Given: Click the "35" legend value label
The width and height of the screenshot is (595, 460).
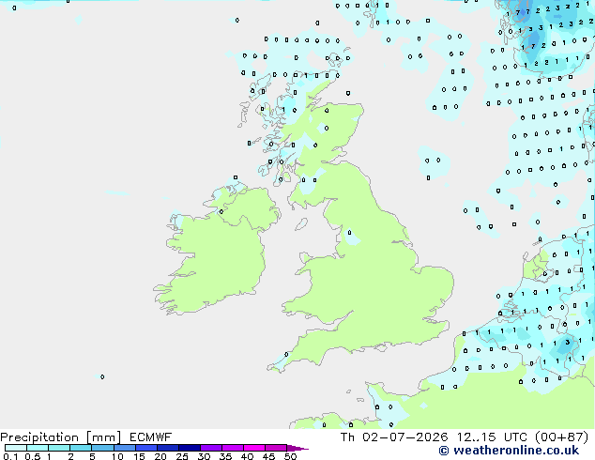Looking at the screenshot, I should click(225, 456).
